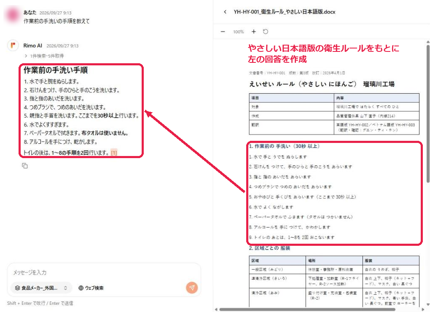This screenshot has width=430, height=312.
Task: Copy the Rimo AI answer using the copy icon
Action: tap(25, 166)
